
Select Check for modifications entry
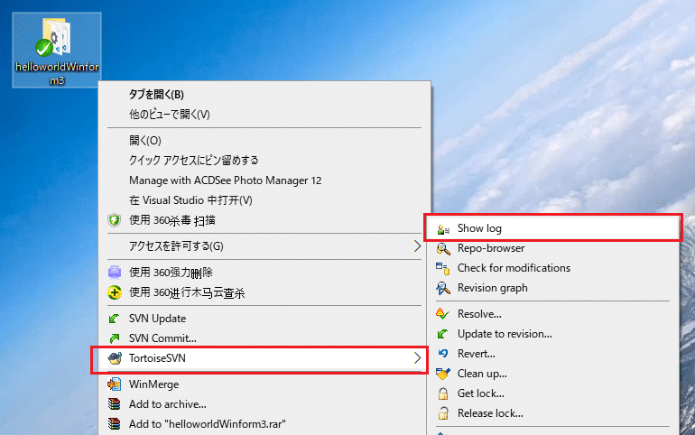pyautogui.click(x=514, y=268)
